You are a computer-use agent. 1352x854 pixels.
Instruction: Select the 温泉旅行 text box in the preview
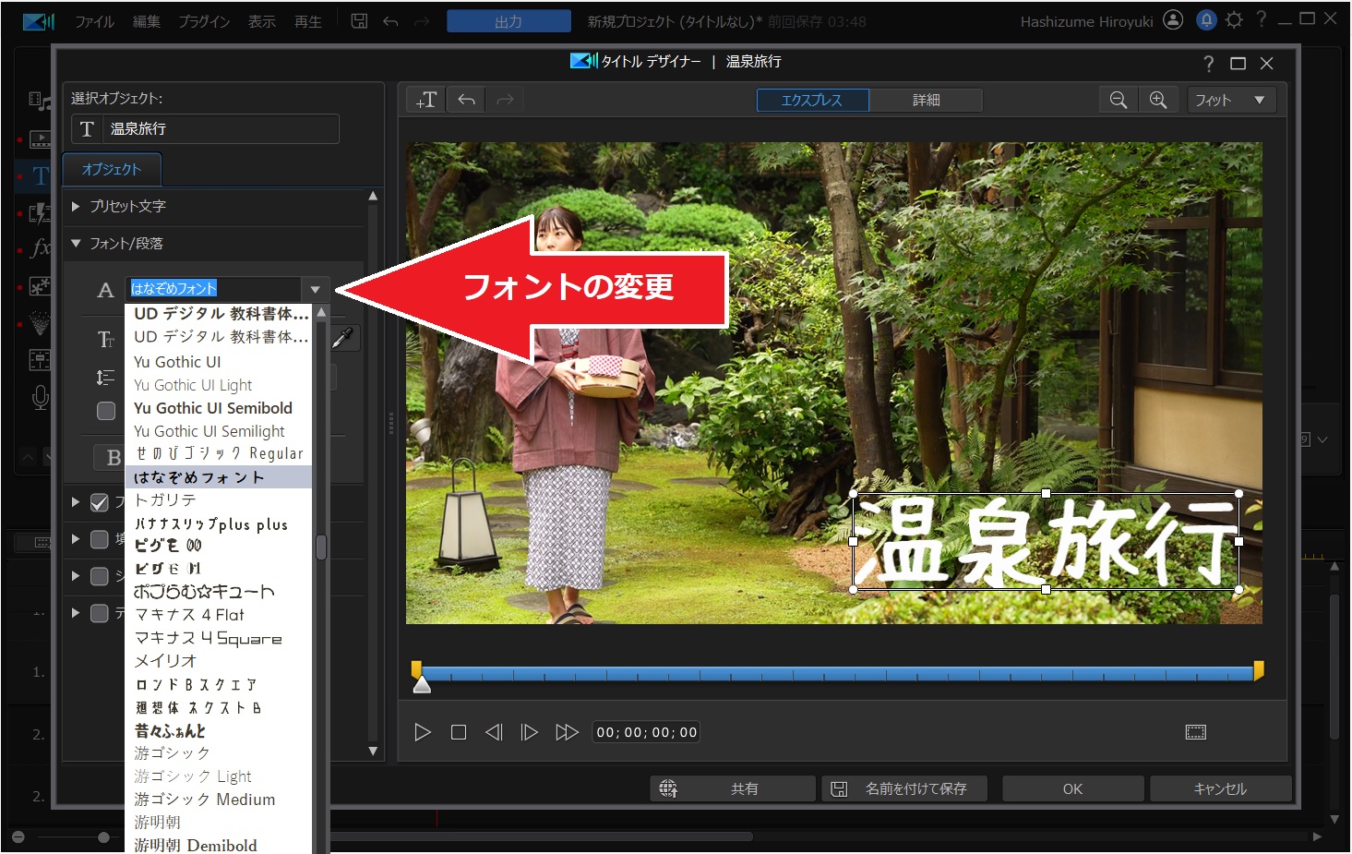pos(1046,542)
